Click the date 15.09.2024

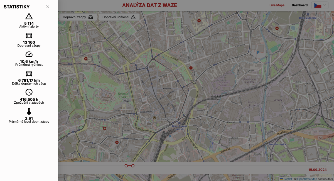click(317, 170)
